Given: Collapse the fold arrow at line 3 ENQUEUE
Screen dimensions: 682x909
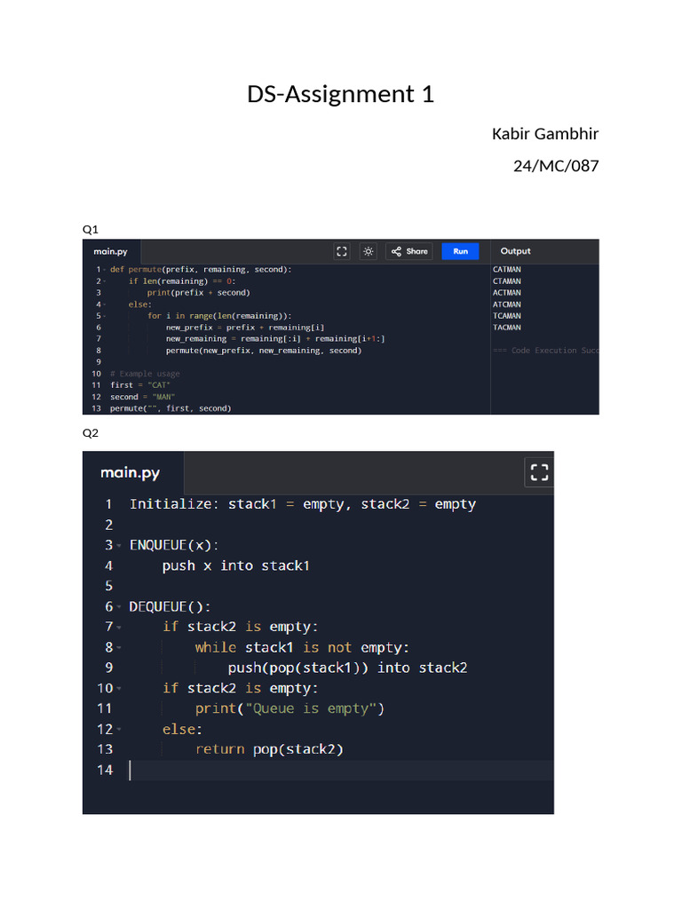Looking at the screenshot, I should pos(119,546).
